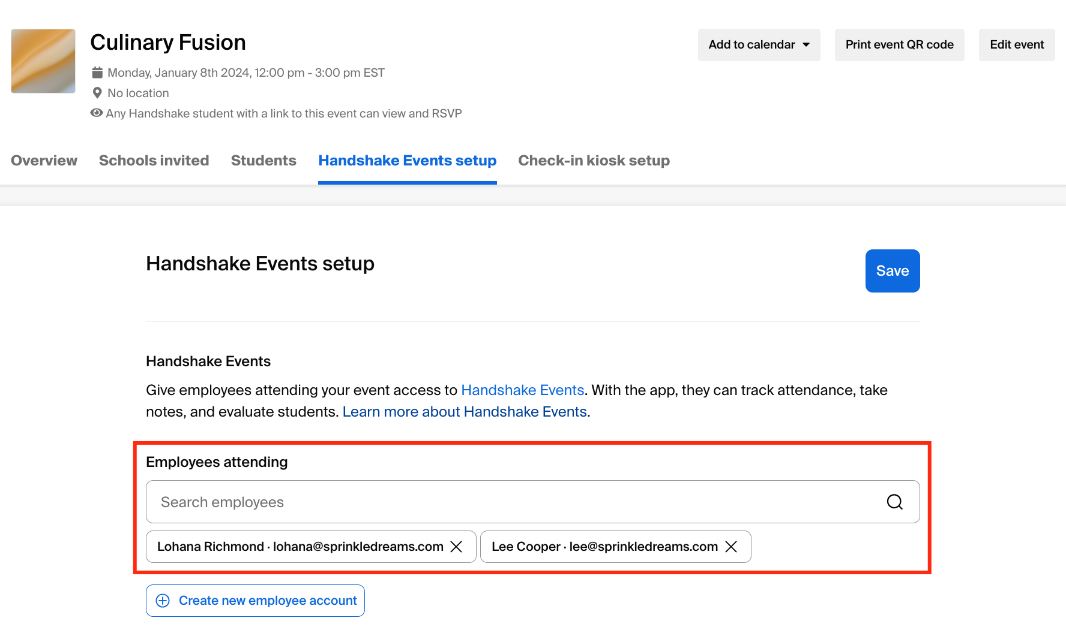Open the Culinary Fusion event thumbnail

[43, 61]
